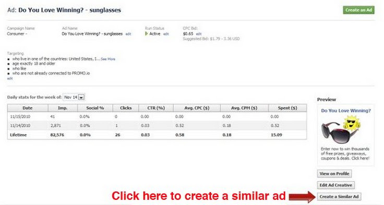Click the Active run status indicator icon

coord(147,34)
